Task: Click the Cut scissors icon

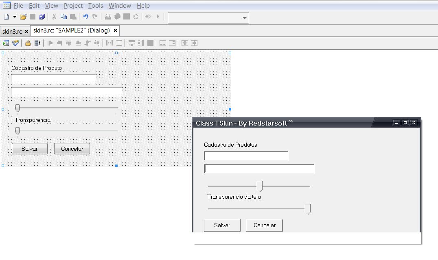Action: 54,17
